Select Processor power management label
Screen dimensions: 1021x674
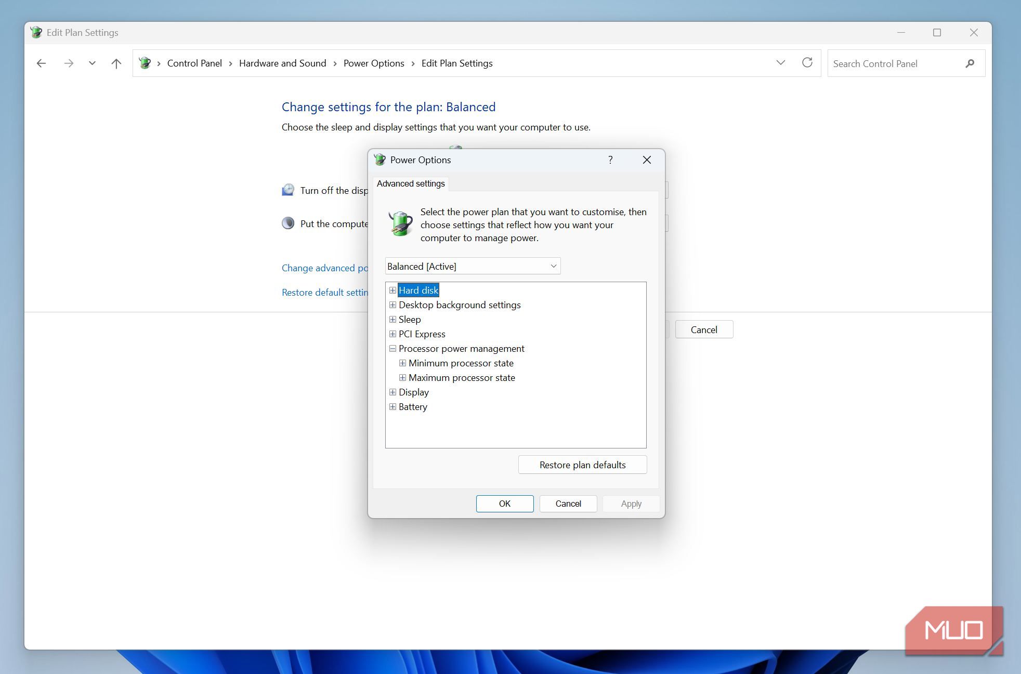462,349
